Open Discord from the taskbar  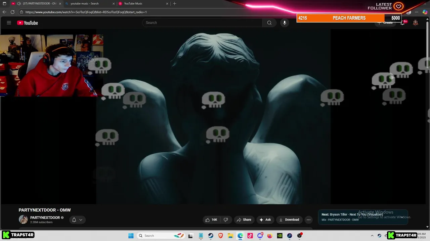coord(260,236)
